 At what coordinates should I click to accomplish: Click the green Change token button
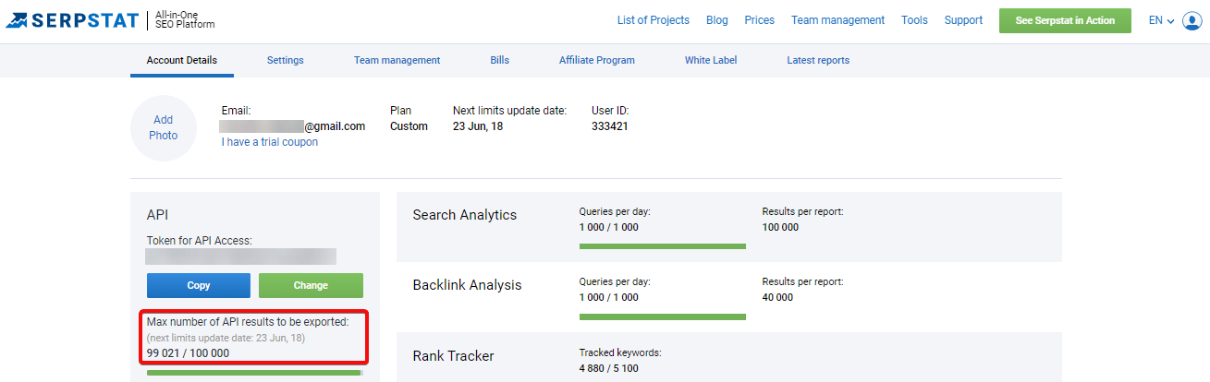pos(311,285)
